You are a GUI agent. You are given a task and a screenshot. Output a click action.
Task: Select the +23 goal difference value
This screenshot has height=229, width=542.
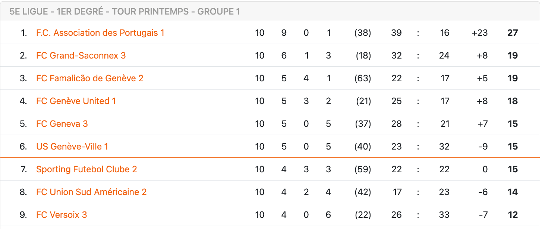tap(479, 33)
